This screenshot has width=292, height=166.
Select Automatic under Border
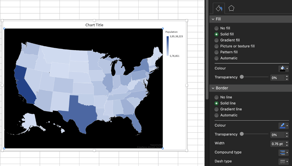coord(217,115)
